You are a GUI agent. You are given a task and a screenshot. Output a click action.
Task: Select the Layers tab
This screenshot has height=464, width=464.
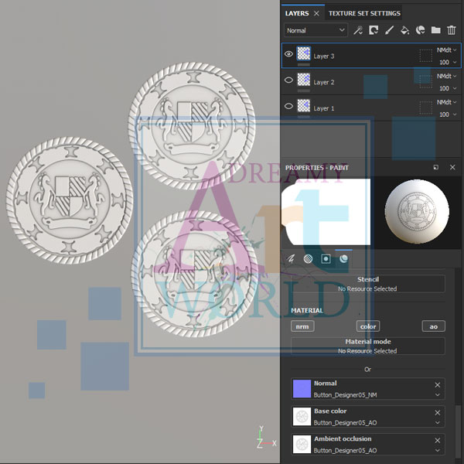click(x=297, y=13)
